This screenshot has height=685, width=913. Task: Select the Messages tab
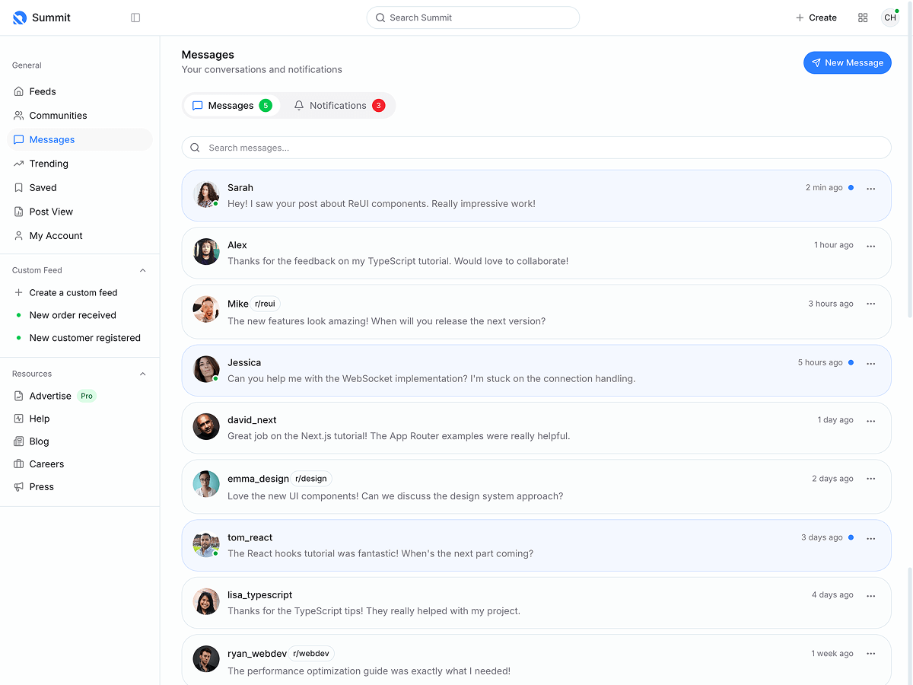point(231,105)
